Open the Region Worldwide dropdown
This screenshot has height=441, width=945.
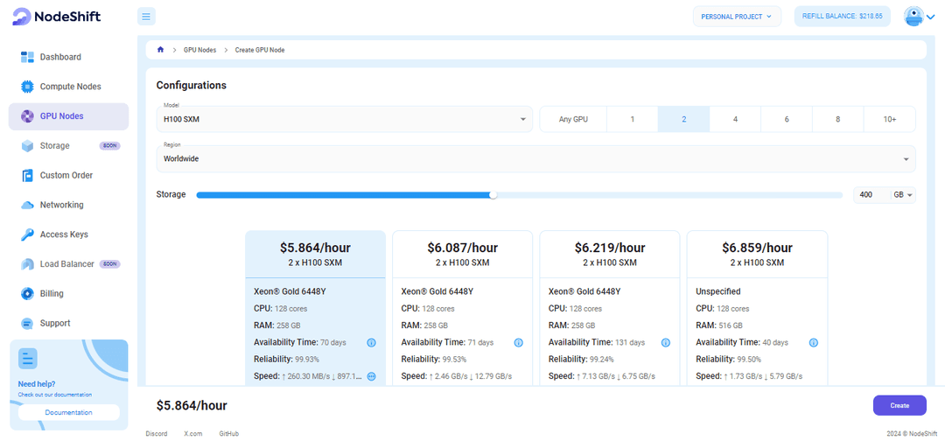535,158
